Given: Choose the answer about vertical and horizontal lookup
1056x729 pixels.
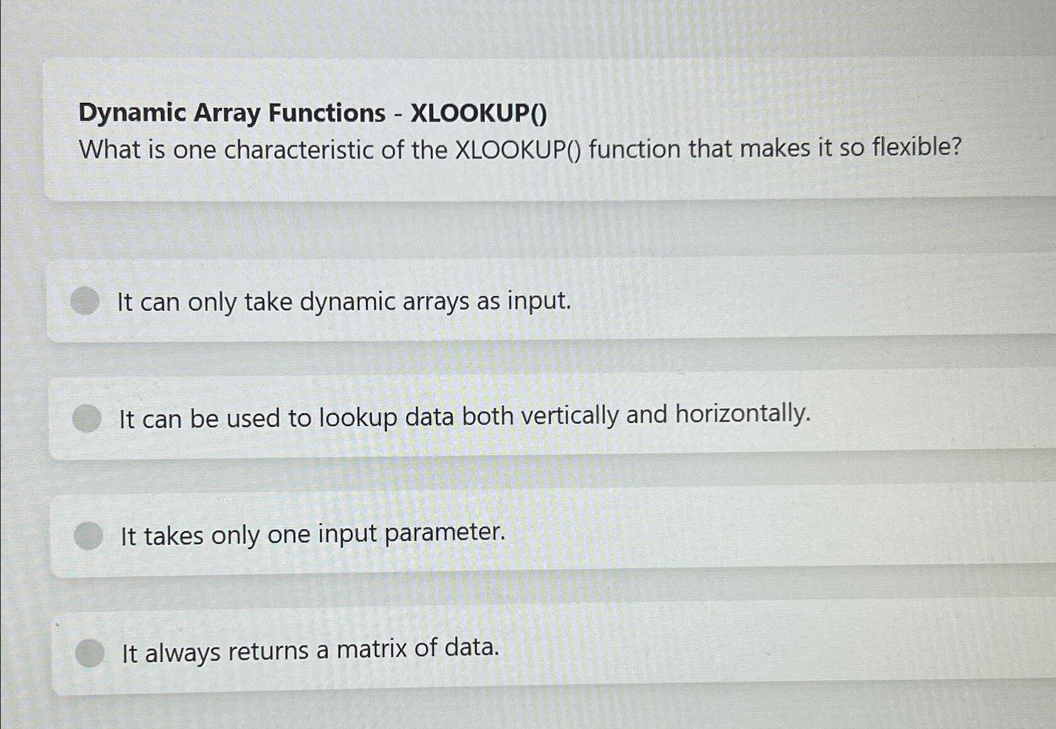Looking at the screenshot, I should pyautogui.click(x=464, y=417).
